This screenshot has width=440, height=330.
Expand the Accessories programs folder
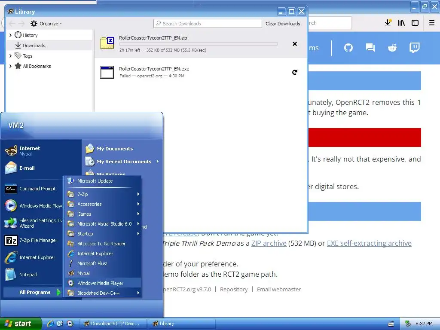coord(102,204)
